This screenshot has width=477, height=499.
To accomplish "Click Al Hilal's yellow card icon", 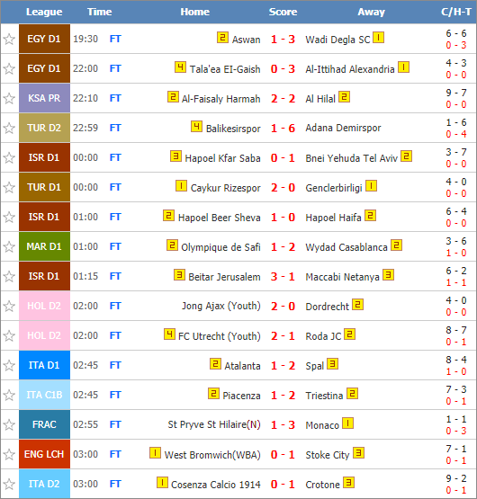I will [x=344, y=96].
